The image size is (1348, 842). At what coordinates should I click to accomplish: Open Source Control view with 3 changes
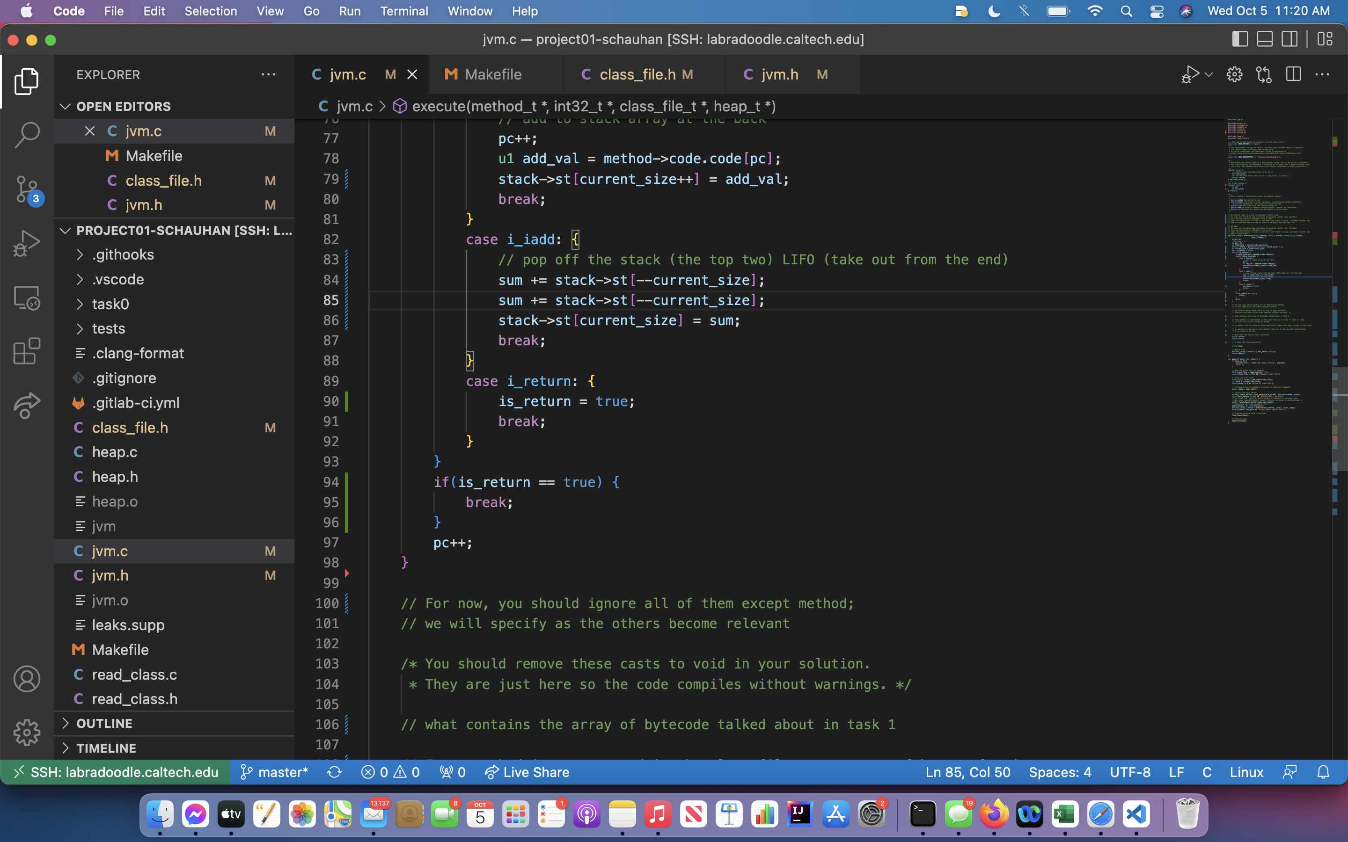(26, 189)
